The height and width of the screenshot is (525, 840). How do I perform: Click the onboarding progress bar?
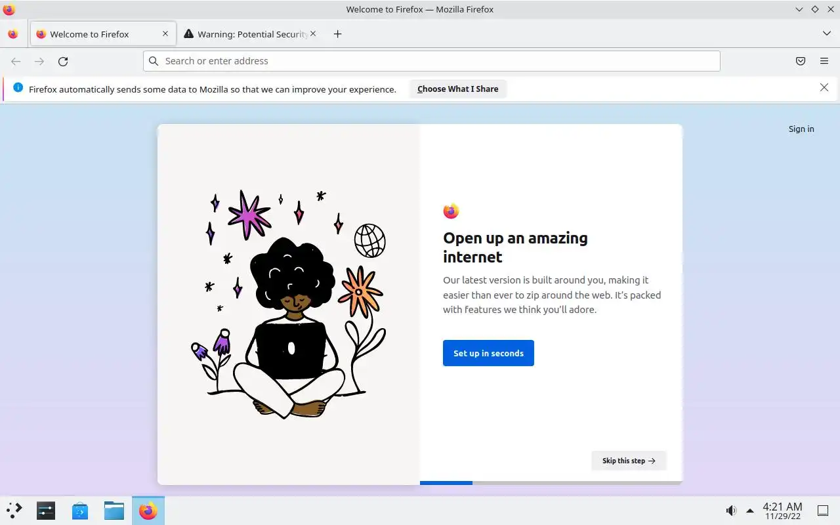click(x=551, y=483)
